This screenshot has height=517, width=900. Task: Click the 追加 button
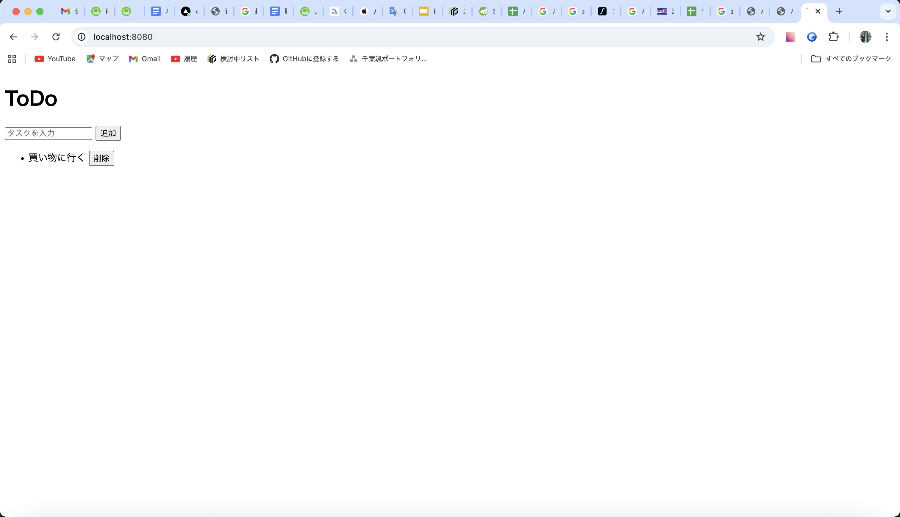(x=108, y=133)
